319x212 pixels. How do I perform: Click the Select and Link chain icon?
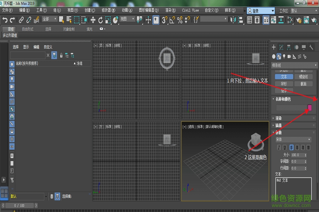coord(21,20)
